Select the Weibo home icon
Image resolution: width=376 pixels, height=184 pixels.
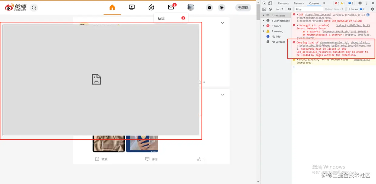coord(112,7)
